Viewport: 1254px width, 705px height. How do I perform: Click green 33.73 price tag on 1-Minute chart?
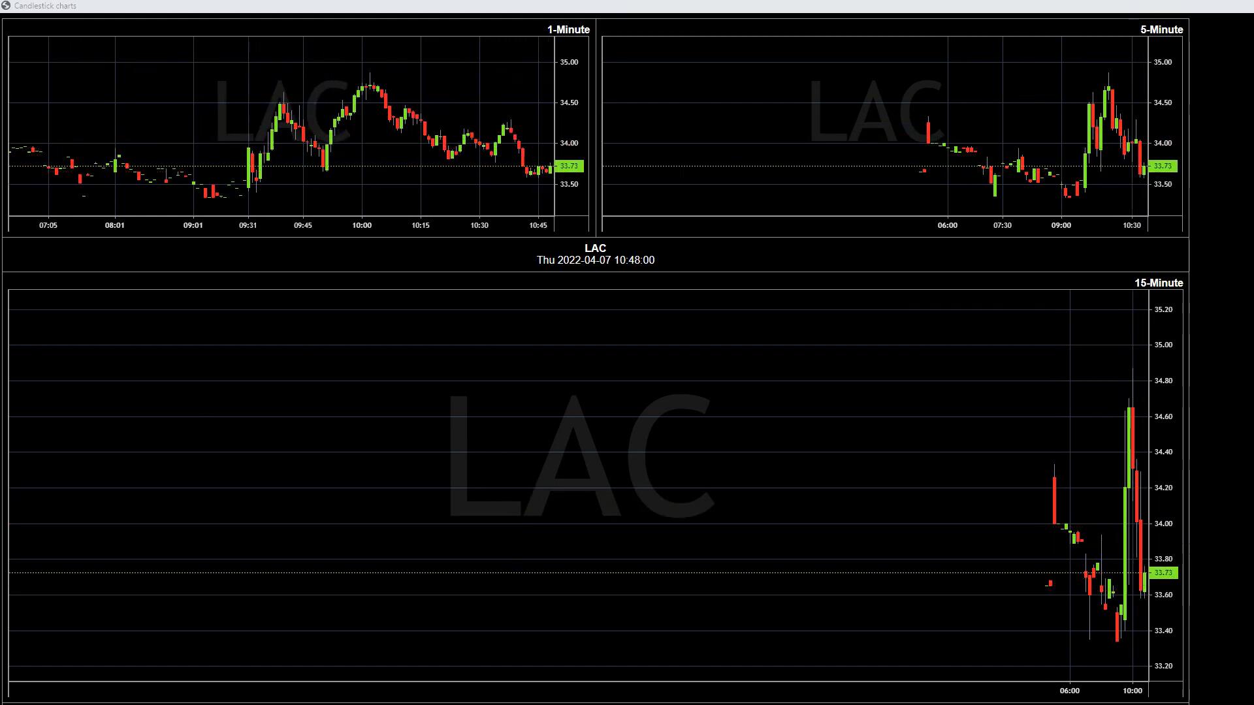[x=569, y=166]
